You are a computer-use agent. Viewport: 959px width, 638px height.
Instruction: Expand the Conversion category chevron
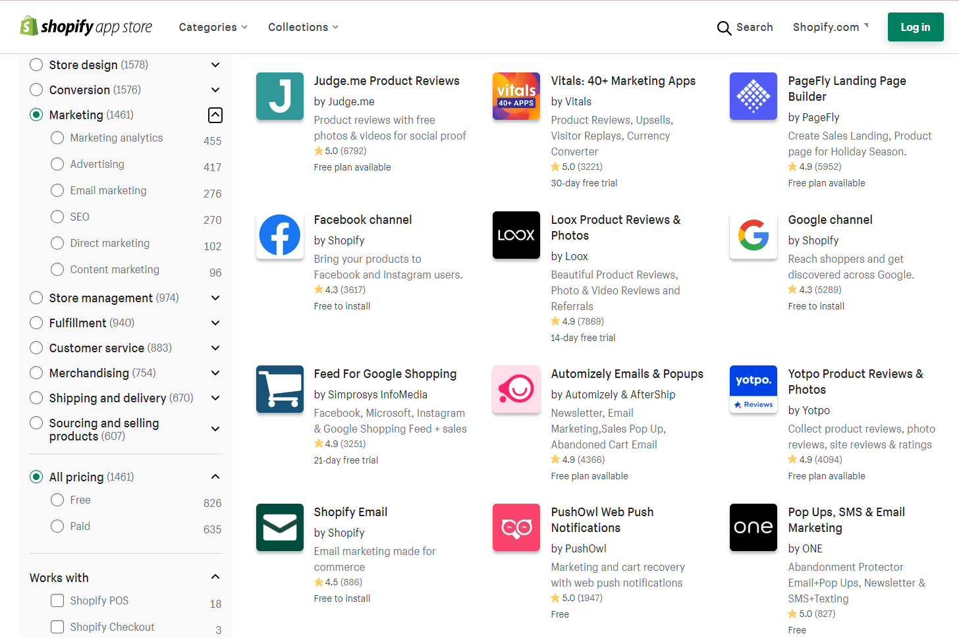[215, 90]
